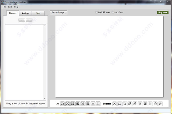Apply the uniform grid layout to all pictures
This screenshot has height=114, width=172.
pos(73,104)
